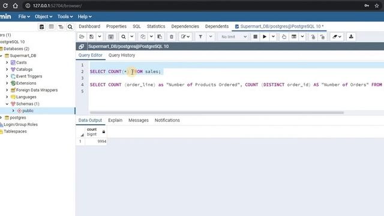Open the Tools menu

tap(65, 17)
